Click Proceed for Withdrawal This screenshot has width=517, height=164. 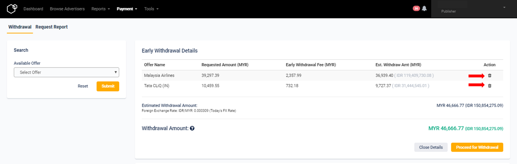click(477, 147)
